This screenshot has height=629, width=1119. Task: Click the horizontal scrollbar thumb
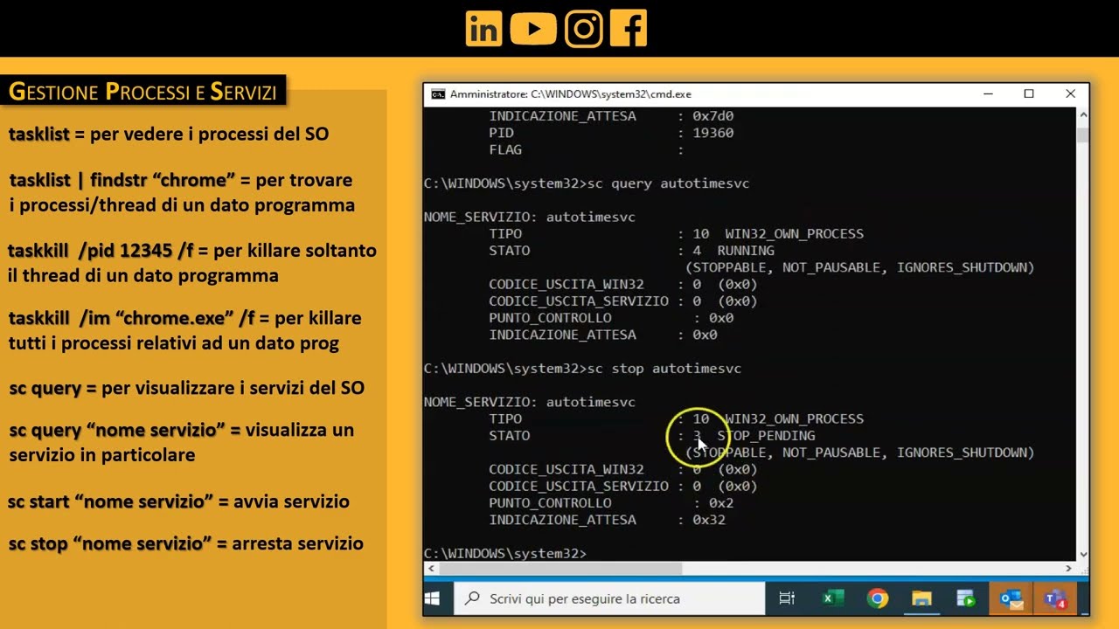coord(559,569)
